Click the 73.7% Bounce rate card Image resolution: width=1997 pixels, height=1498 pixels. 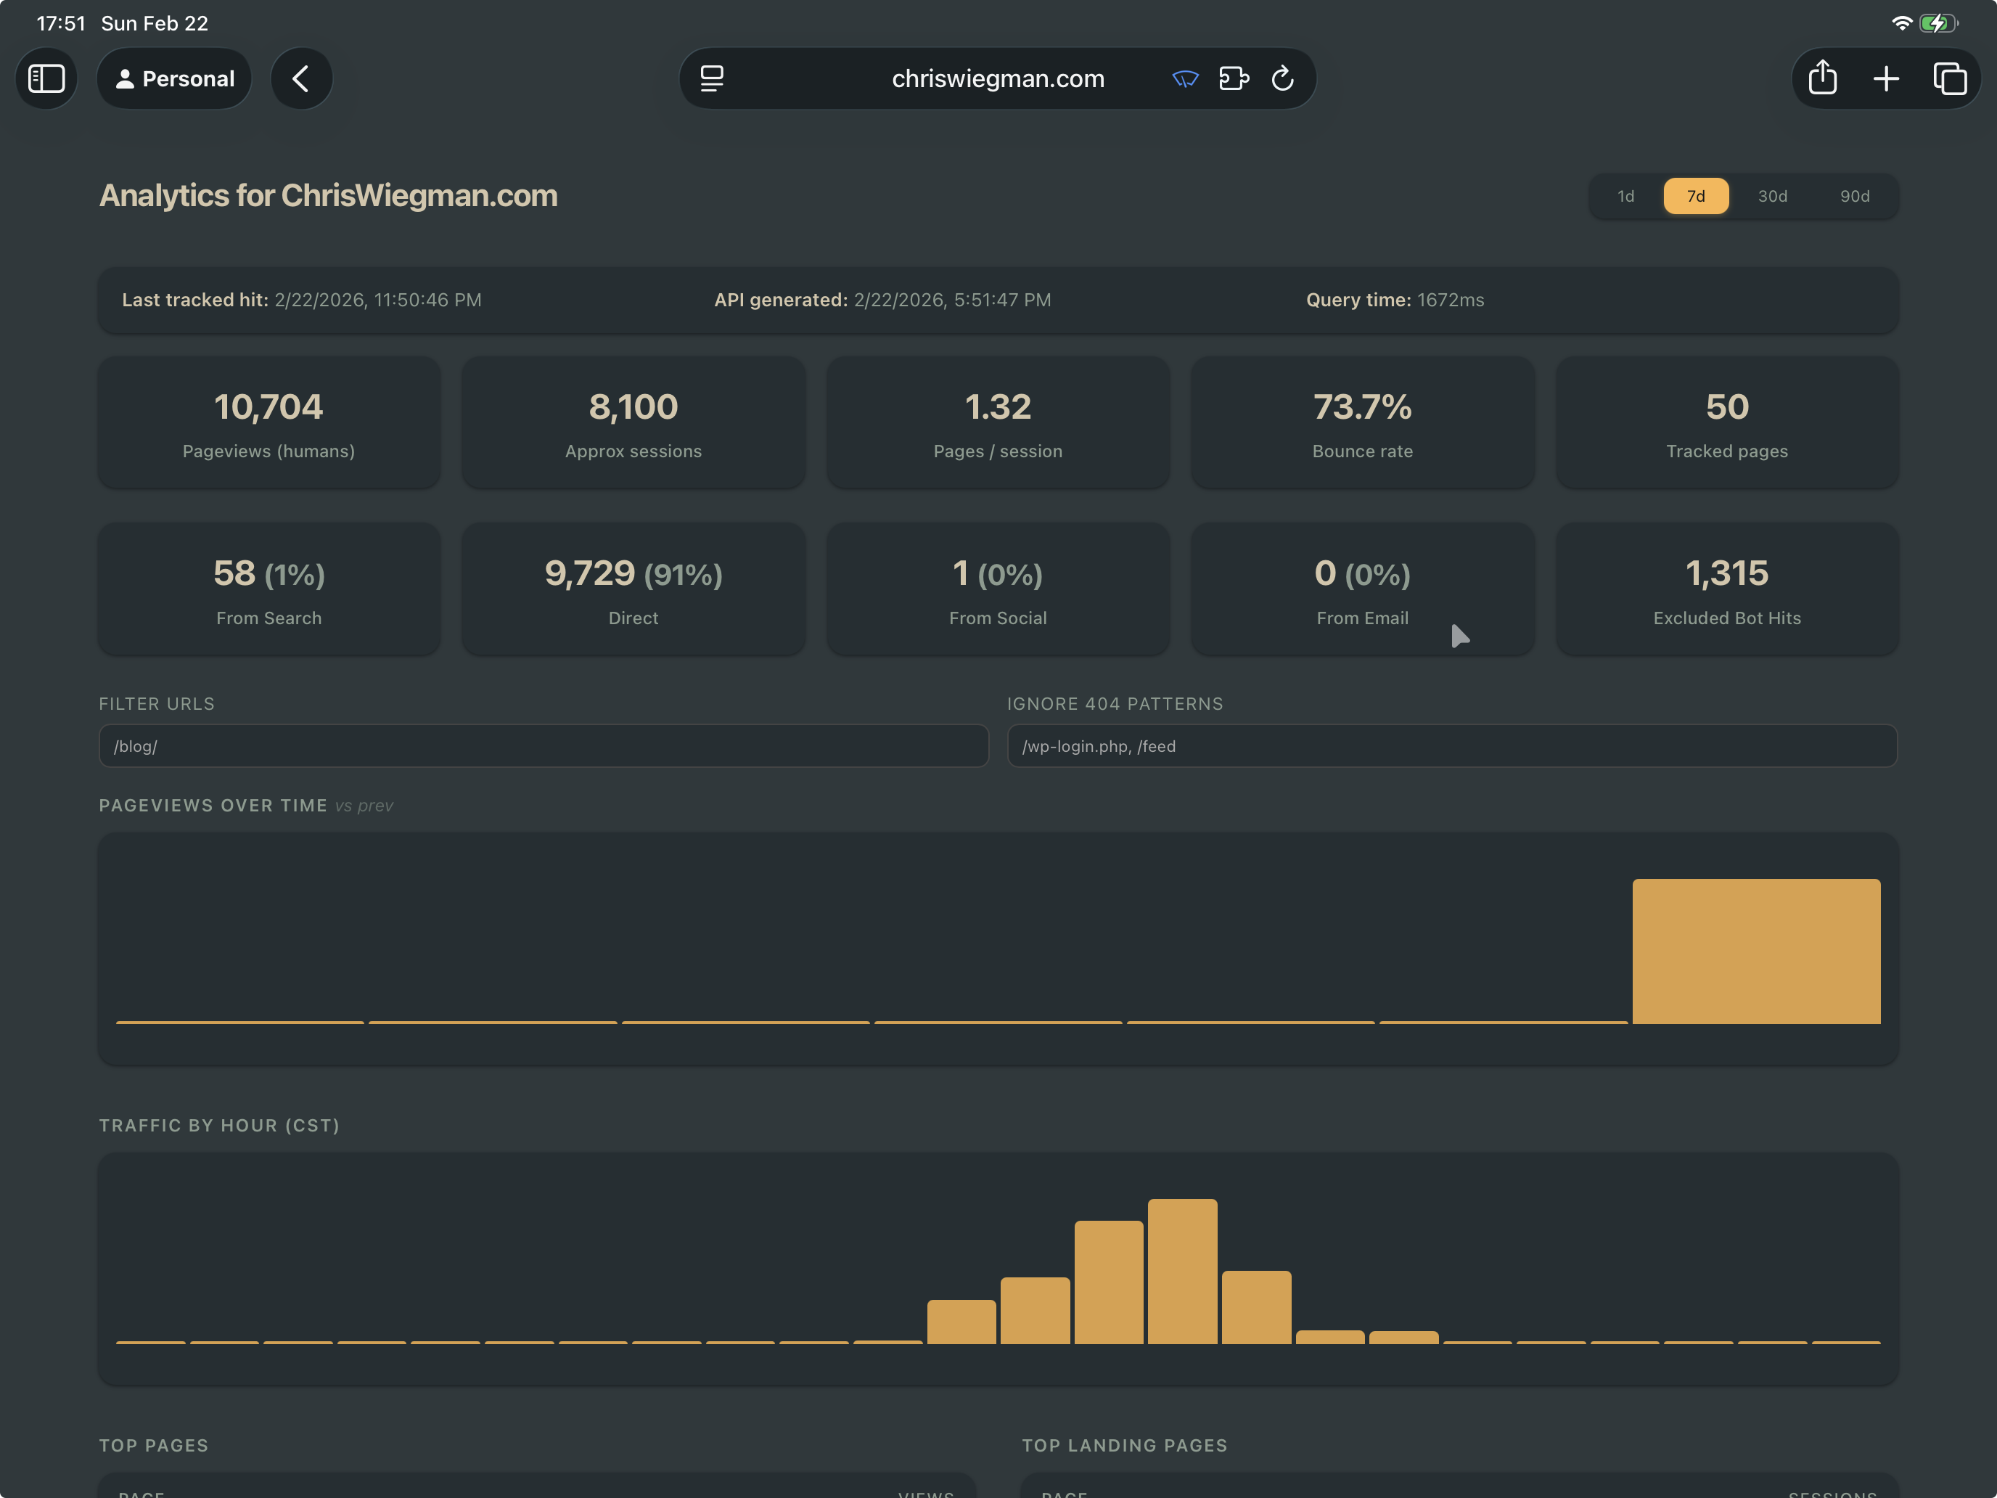pos(1362,422)
